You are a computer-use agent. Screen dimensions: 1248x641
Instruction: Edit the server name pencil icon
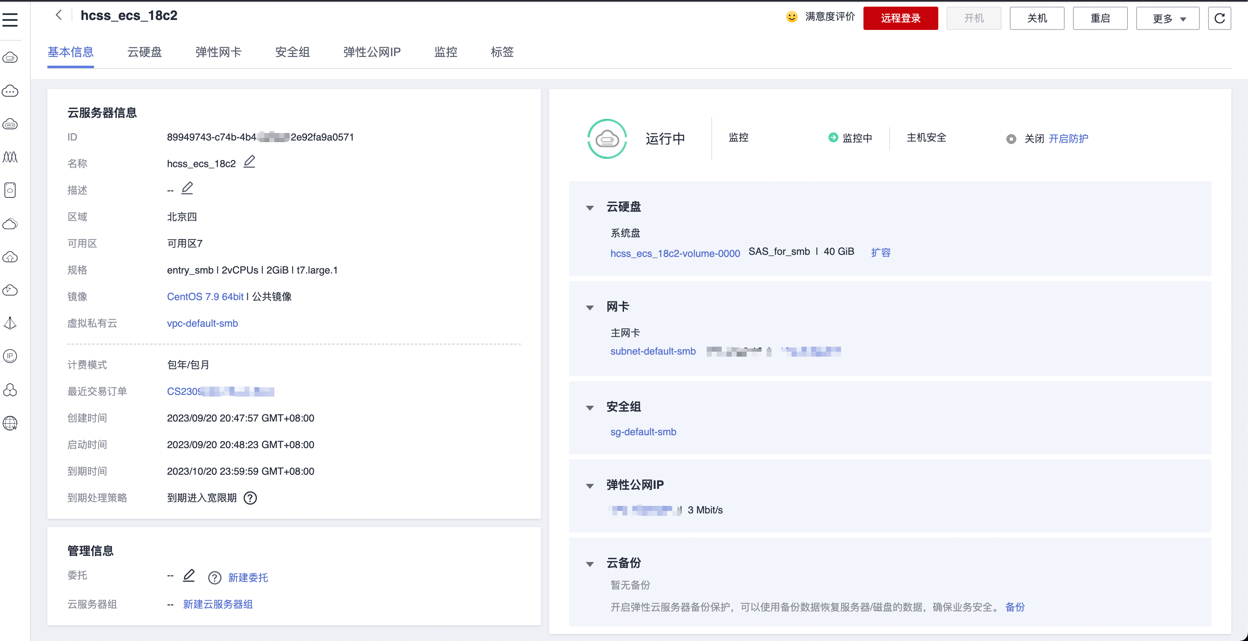click(x=249, y=161)
